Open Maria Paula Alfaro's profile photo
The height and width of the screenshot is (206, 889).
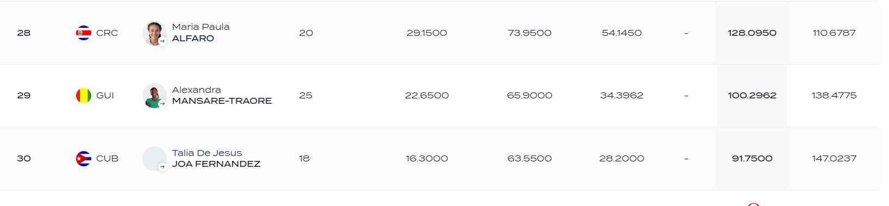point(154,33)
